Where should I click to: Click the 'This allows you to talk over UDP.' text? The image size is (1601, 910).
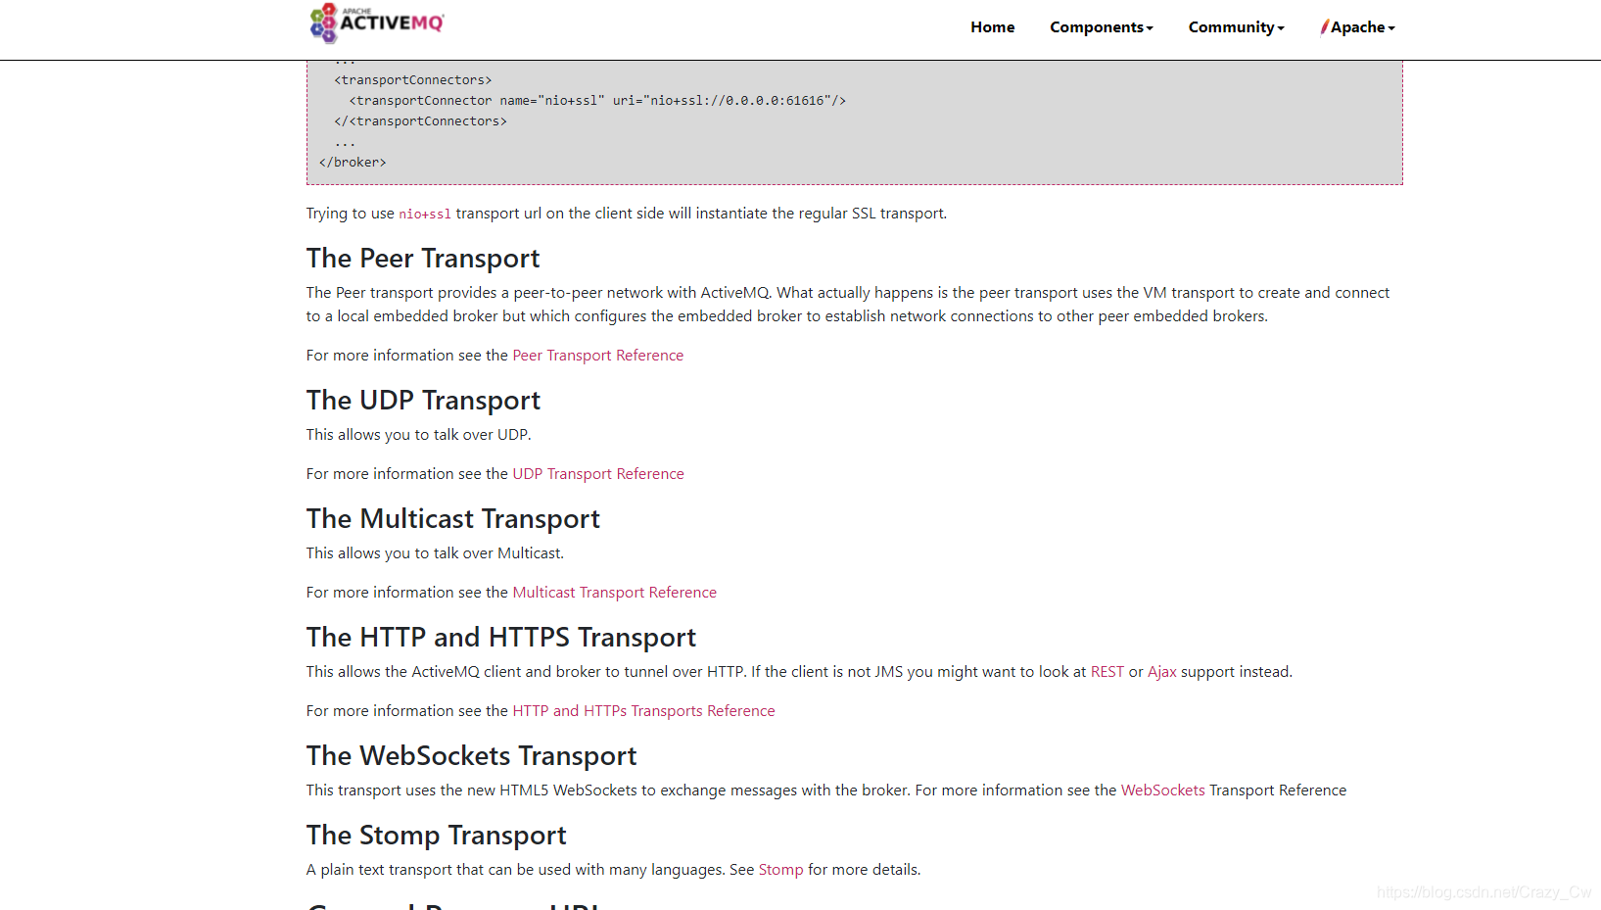[418, 435]
